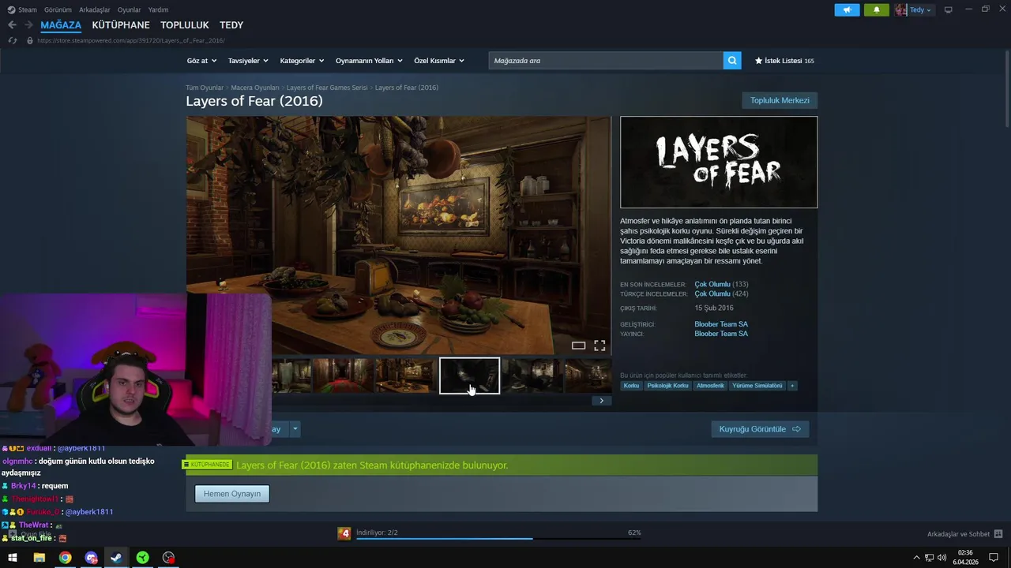Open the announcements megaphone button
1011x568 pixels.
[x=847, y=10]
